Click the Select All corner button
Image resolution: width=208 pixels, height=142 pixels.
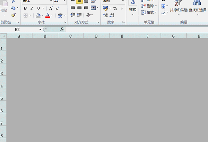(x=3, y=36)
